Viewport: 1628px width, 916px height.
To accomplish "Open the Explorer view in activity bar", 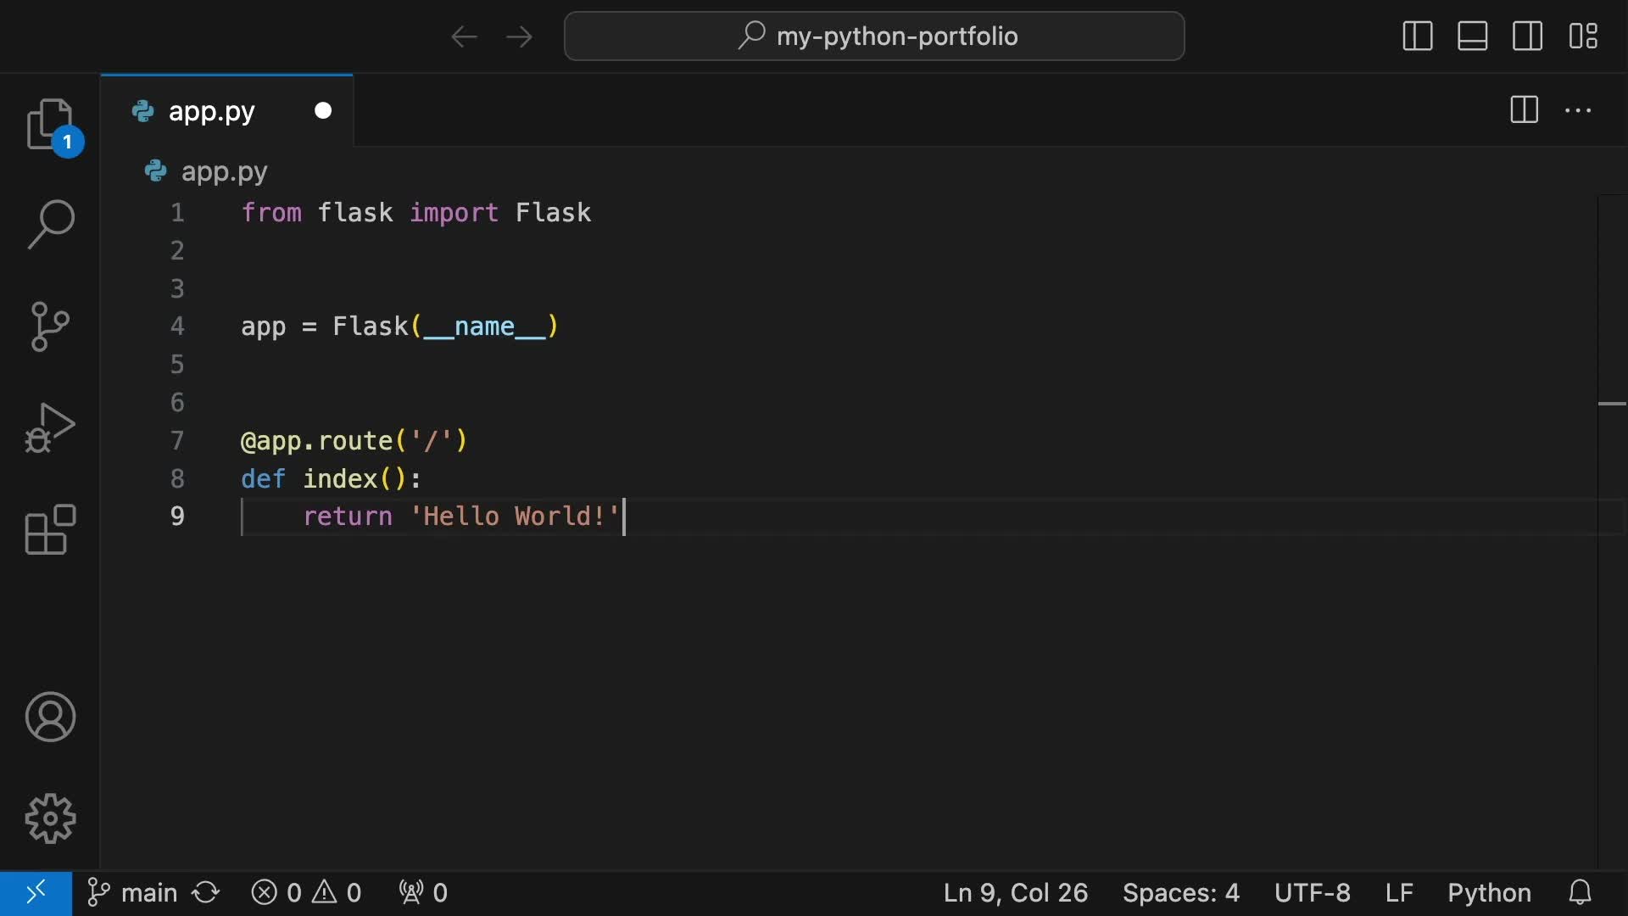I will tap(50, 125).
